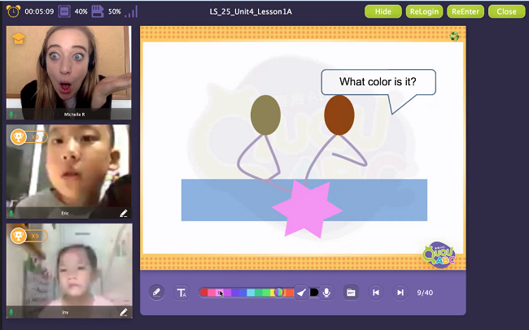
Task: Click the graduation cap teacher icon
Action: (18, 38)
